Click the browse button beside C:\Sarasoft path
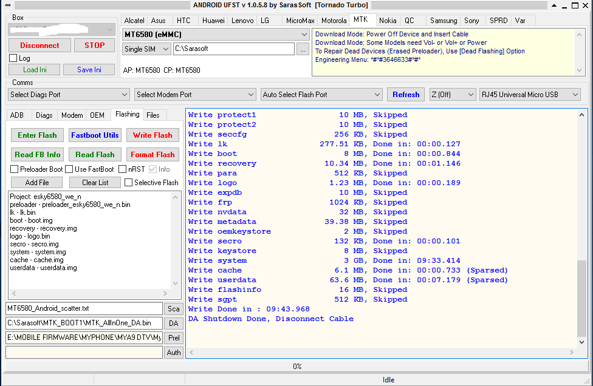Screen dimensions: 593x386 tap(303, 49)
